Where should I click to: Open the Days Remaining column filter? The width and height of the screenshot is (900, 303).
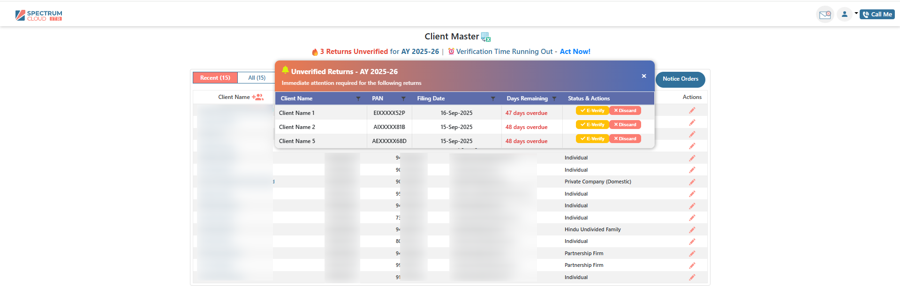[x=554, y=98]
